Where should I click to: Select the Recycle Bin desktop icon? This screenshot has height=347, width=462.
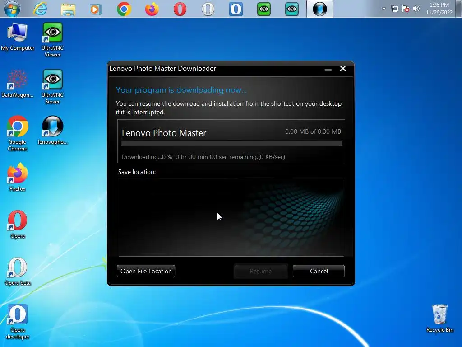tap(439, 319)
